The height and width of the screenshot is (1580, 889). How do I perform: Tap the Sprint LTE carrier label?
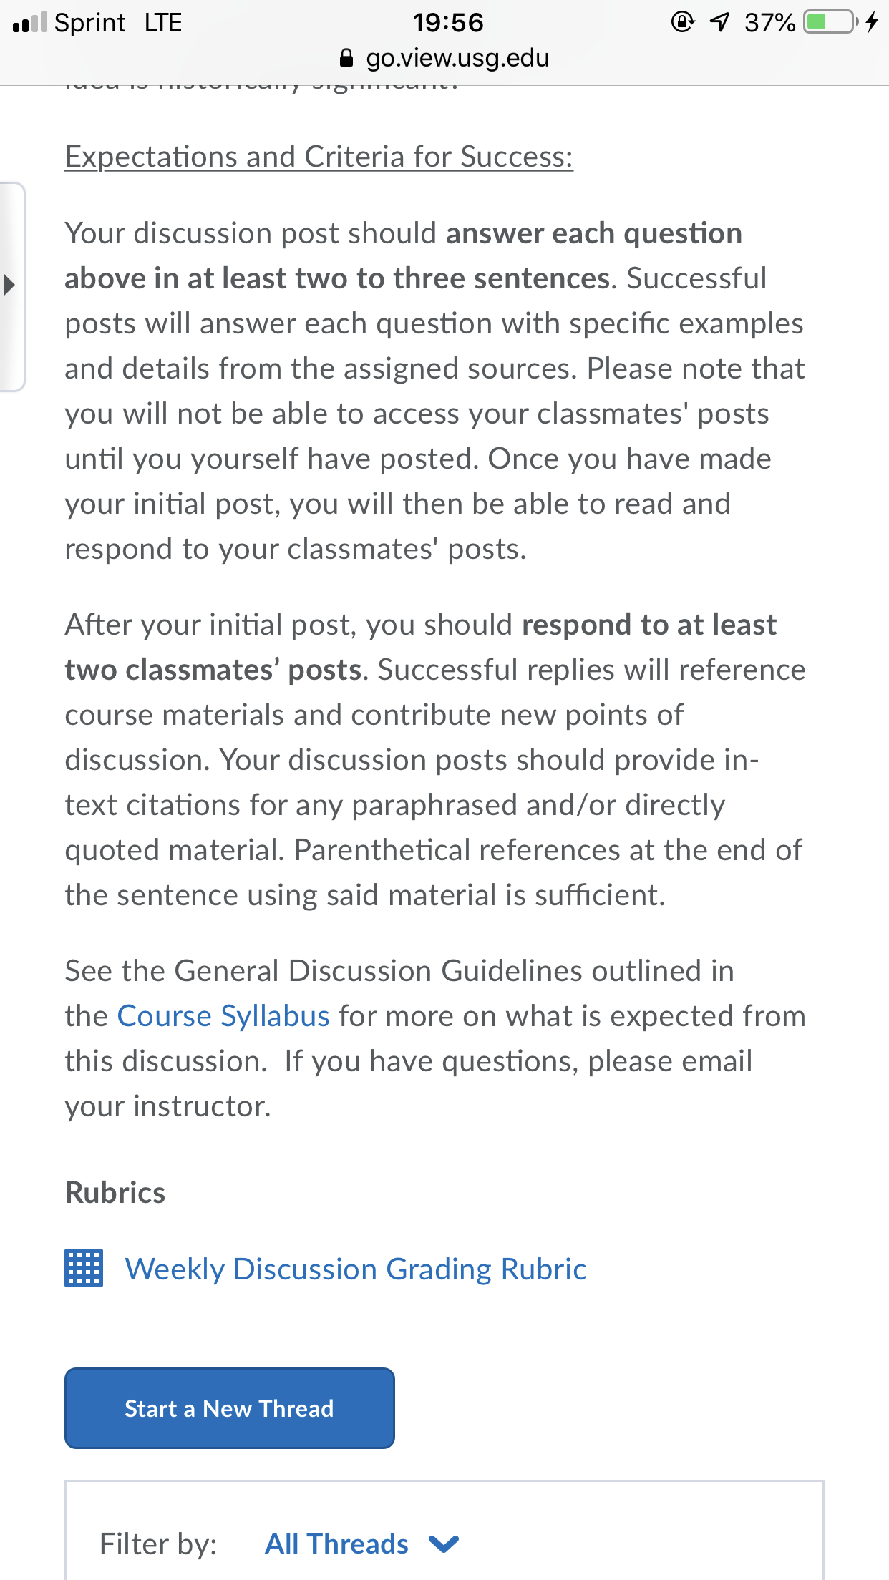(118, 23)
